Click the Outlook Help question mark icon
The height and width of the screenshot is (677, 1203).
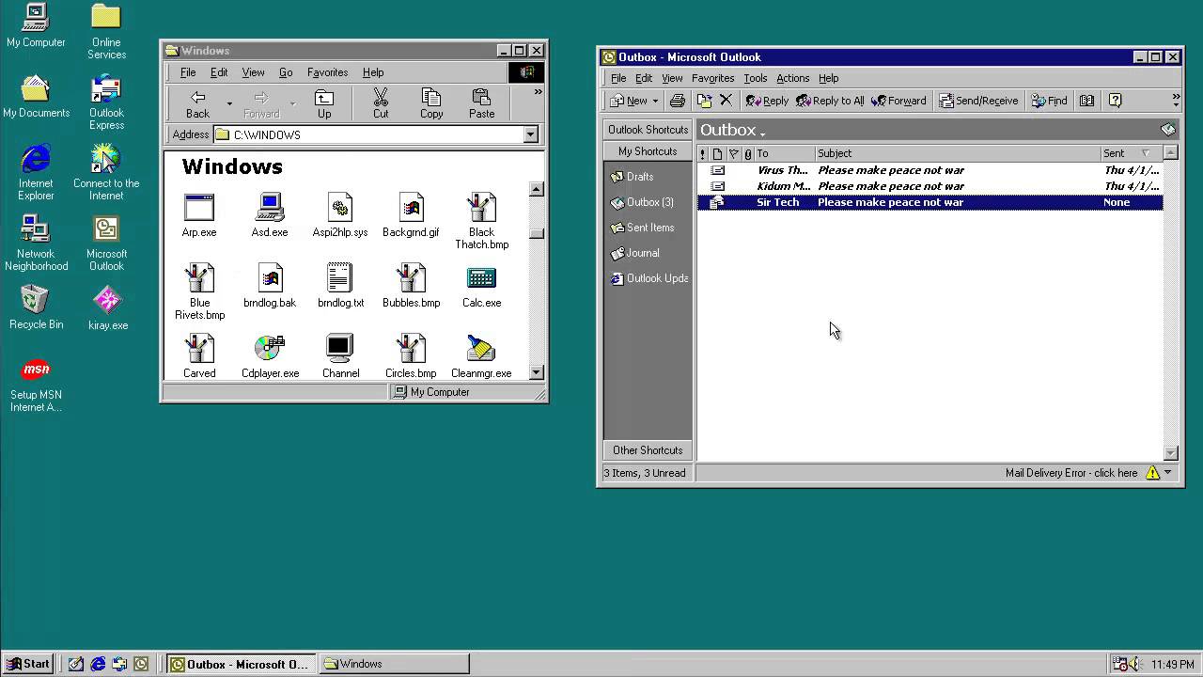pos(1115,101)
